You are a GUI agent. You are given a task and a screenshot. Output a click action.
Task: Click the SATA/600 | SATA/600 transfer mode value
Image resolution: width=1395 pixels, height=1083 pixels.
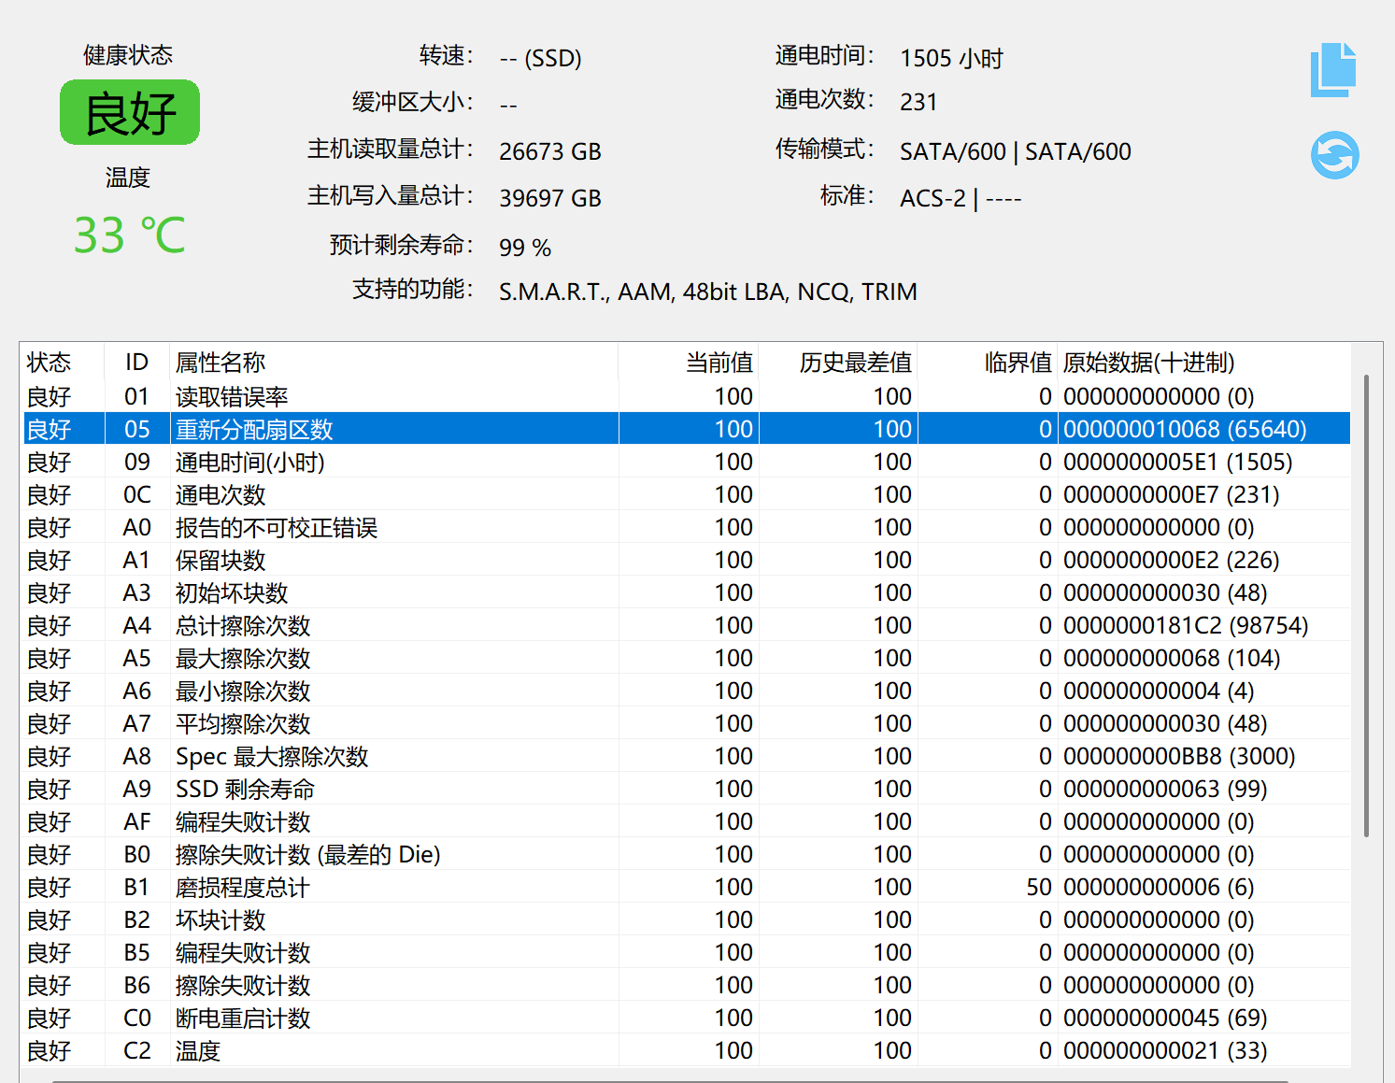pyautogui.click(x=1016, y=151)
